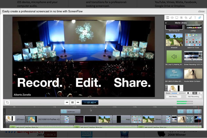Select the green 190_loop12_dreamer audio item

[x=174, y=57]
